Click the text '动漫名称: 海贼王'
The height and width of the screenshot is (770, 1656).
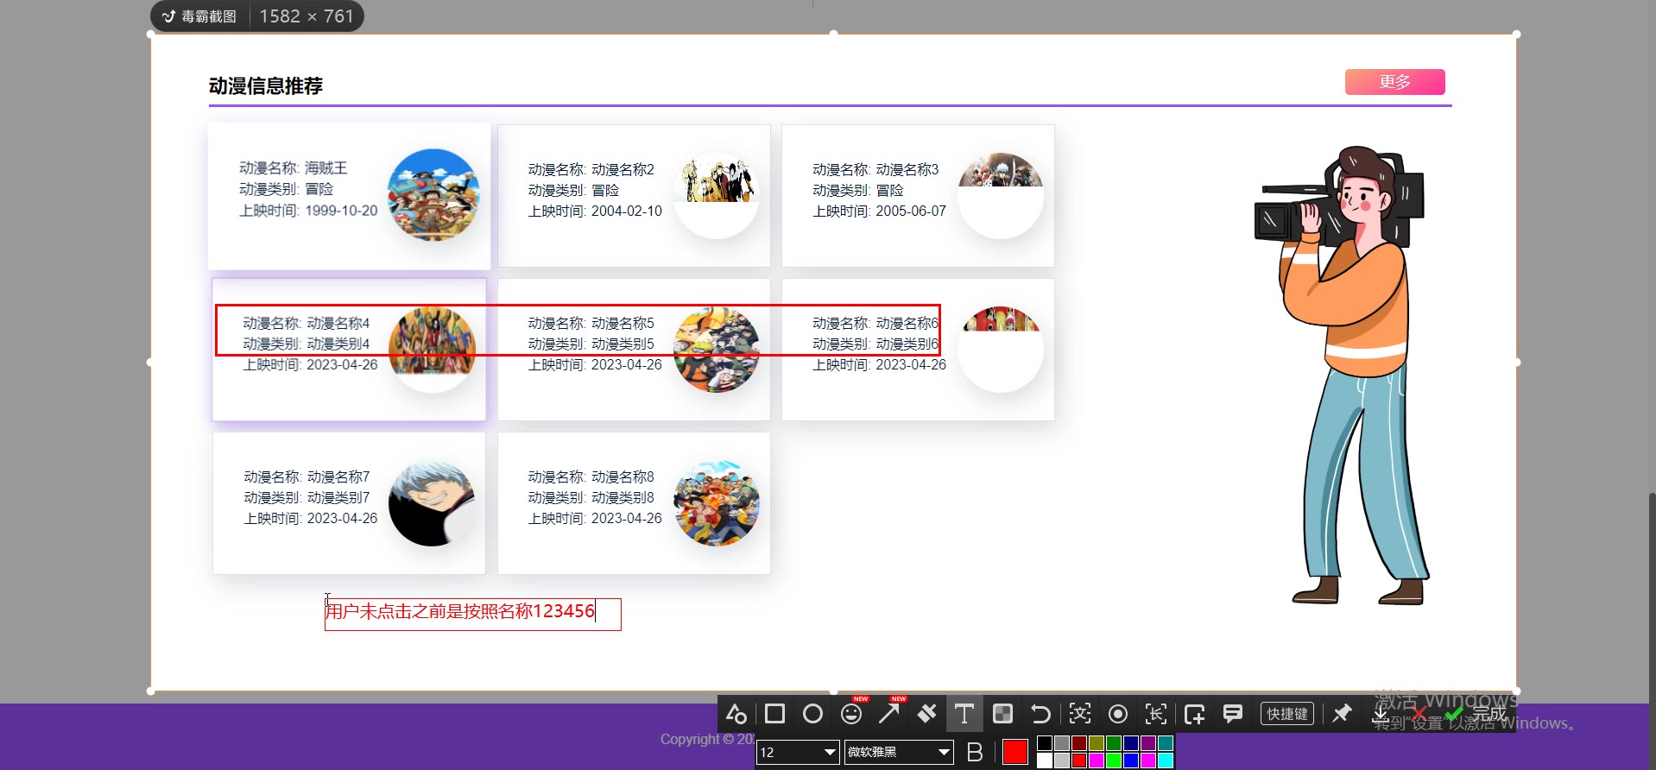(x=294, y=168)
